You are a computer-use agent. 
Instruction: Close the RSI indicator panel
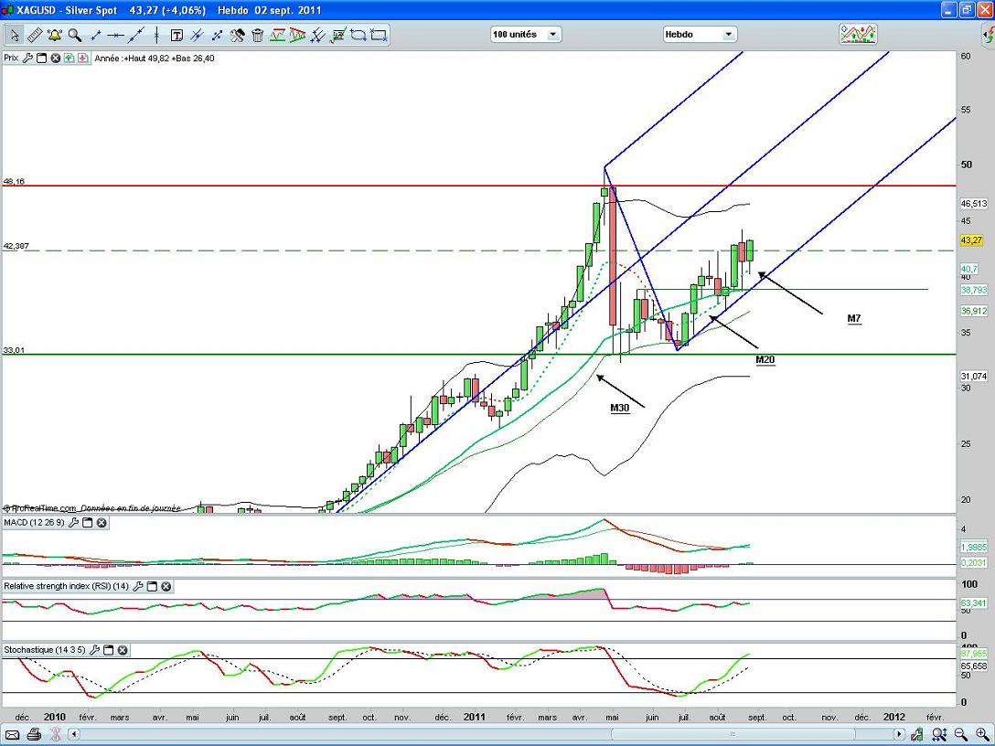[x=166, y=586]
